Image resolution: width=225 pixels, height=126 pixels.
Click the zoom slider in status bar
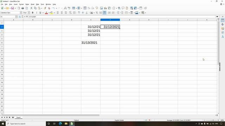point(211,120)
